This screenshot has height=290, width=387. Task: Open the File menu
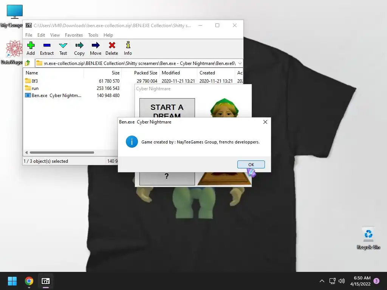(x=29, y=35)
